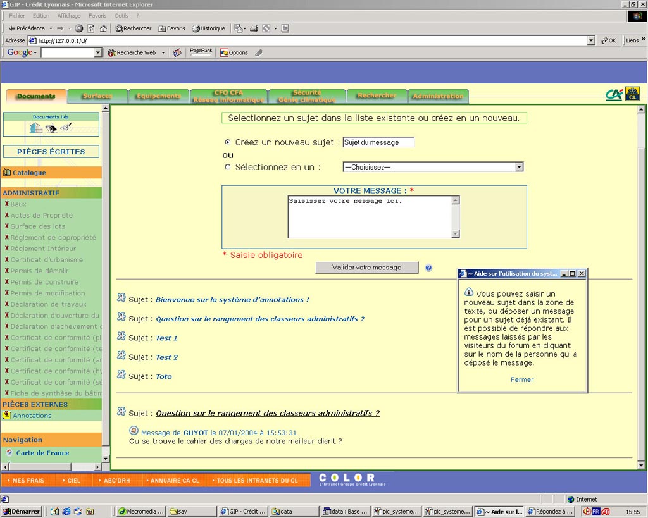The image size is (648, 518).
Task: Select 'Créez un nouveau sujet' radio button
Action: [x=227, y=142]
